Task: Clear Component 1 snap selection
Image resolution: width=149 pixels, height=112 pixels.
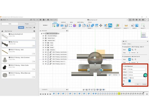Action: [x=137, y=53]
